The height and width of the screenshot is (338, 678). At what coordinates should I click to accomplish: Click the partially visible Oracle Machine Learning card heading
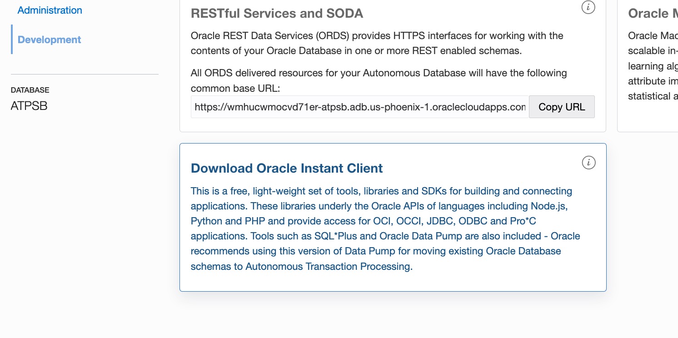pos(653,14)
